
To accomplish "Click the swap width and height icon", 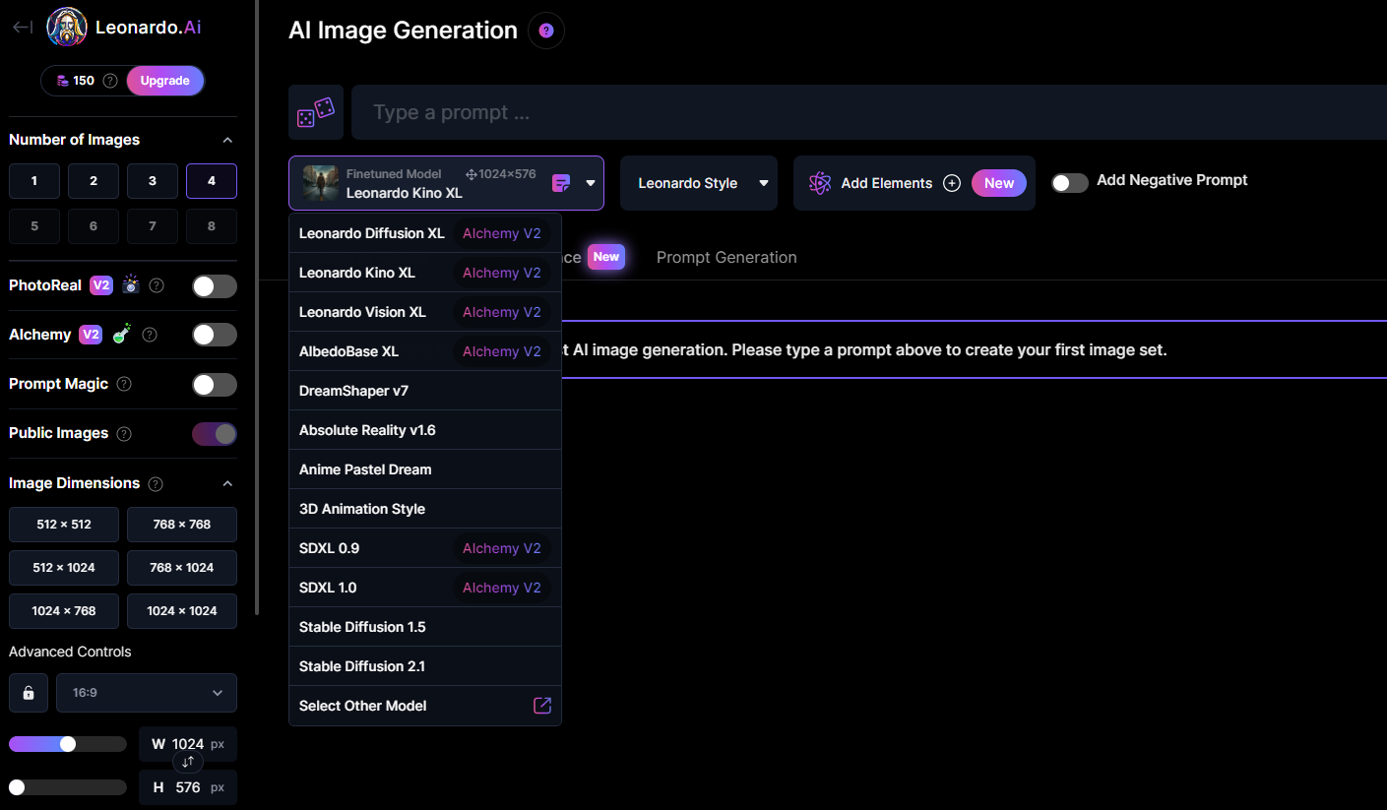I will 188,763.
